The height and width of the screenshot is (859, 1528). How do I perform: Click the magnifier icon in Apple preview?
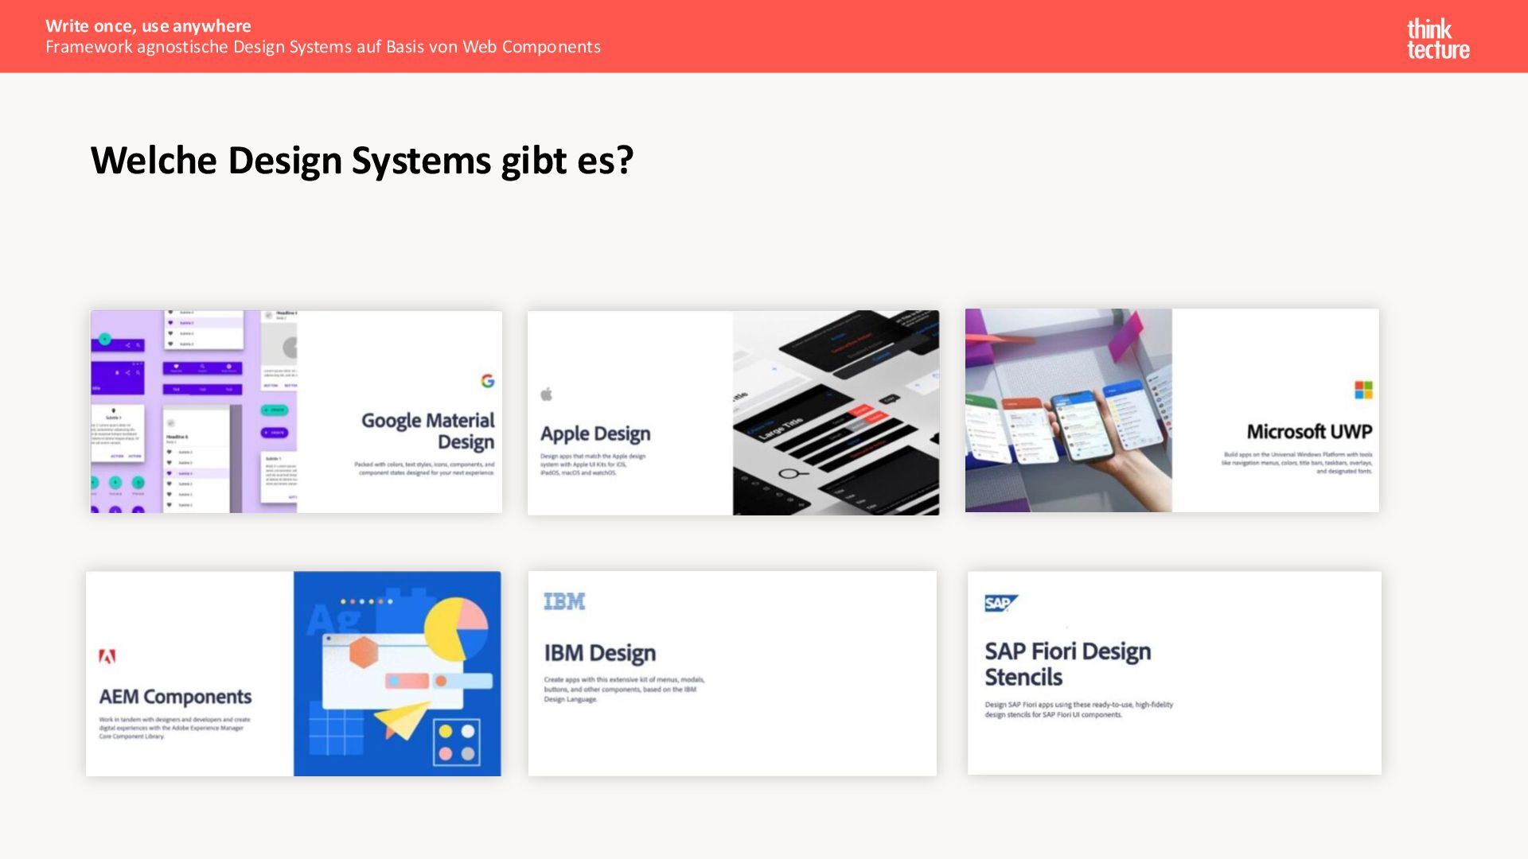(x=791, y=475)
